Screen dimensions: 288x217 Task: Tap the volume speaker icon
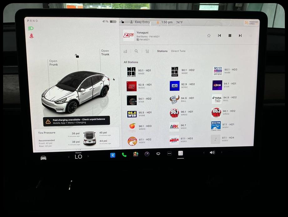[212, 152]
